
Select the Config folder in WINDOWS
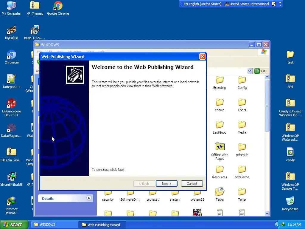pos(242,83)
